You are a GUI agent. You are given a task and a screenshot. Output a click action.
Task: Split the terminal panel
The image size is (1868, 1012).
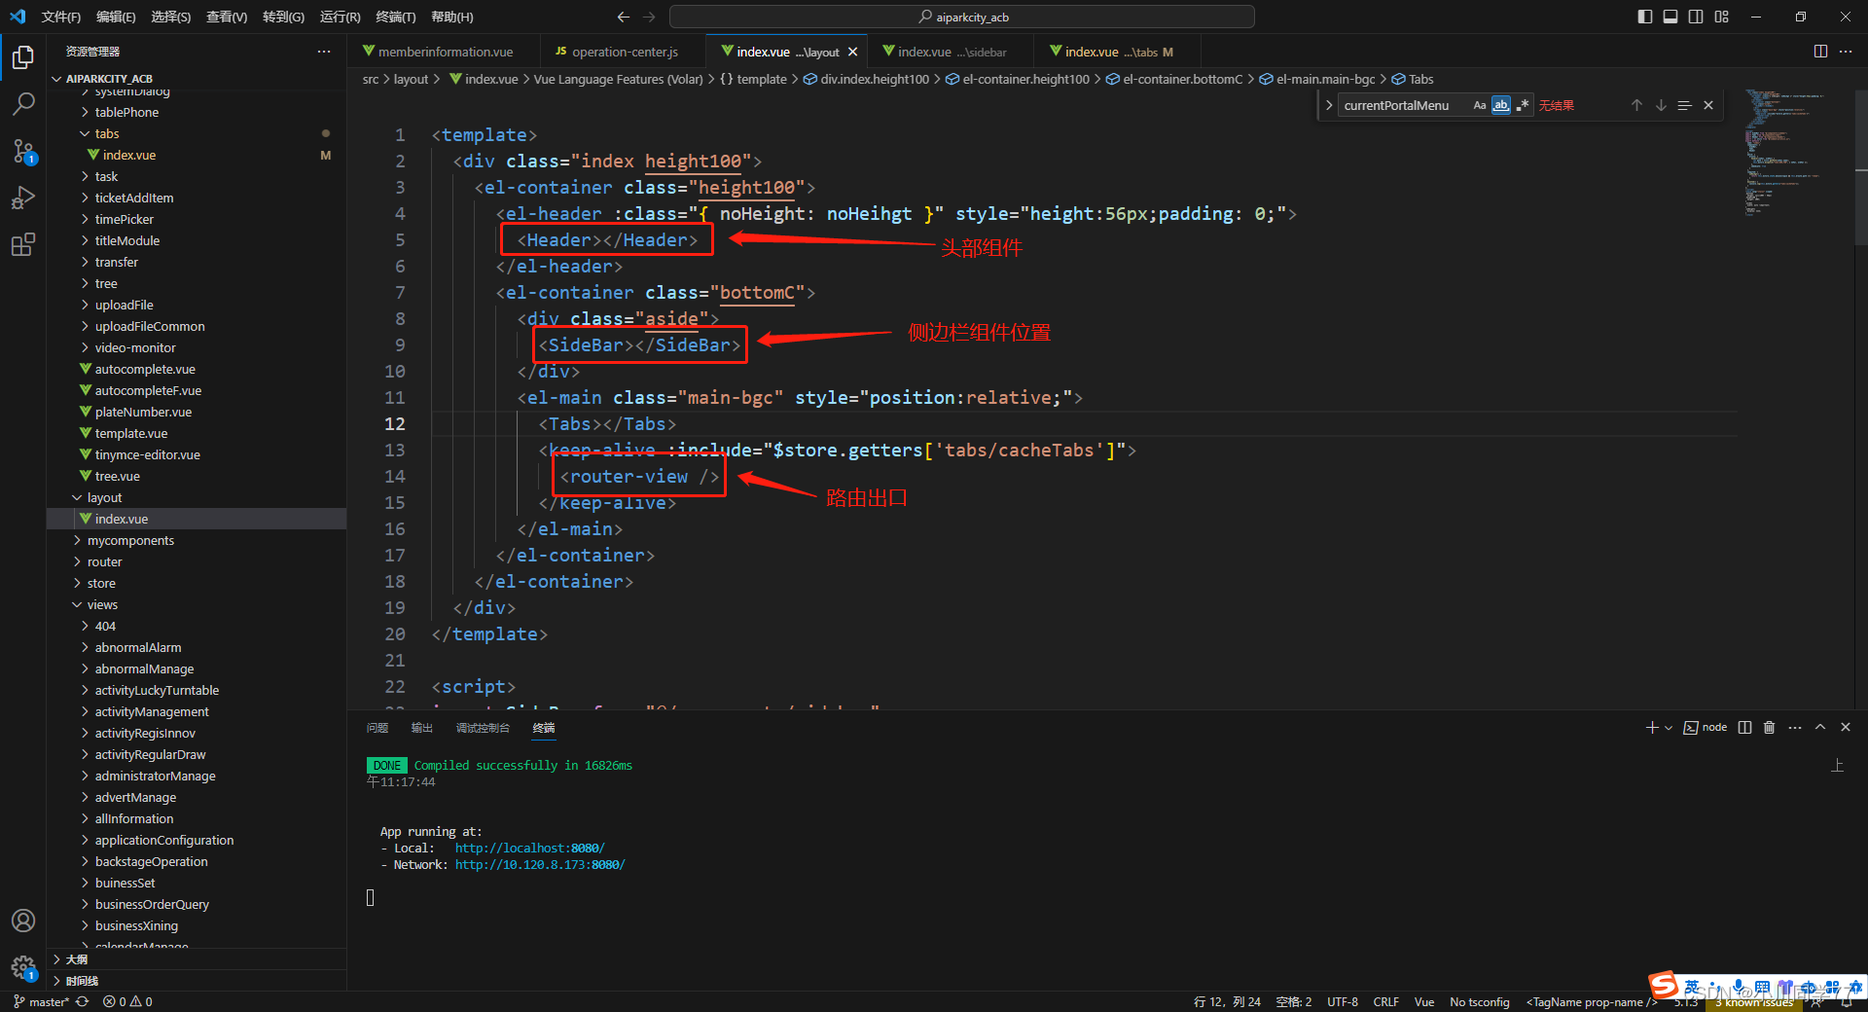1743,727
